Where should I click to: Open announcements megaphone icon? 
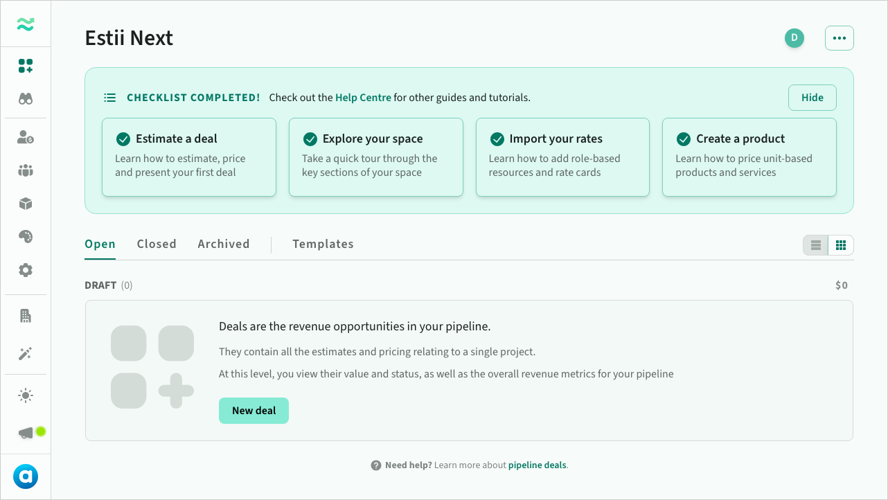pos(26,433)
